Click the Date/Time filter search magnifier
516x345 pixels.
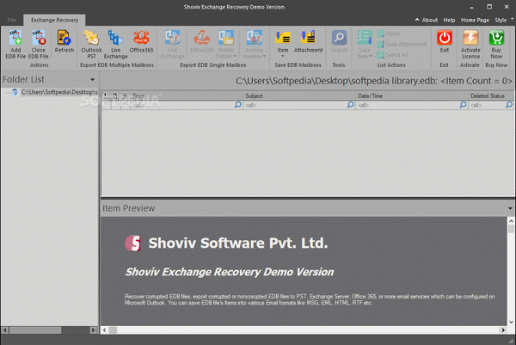tap(463, 105)
